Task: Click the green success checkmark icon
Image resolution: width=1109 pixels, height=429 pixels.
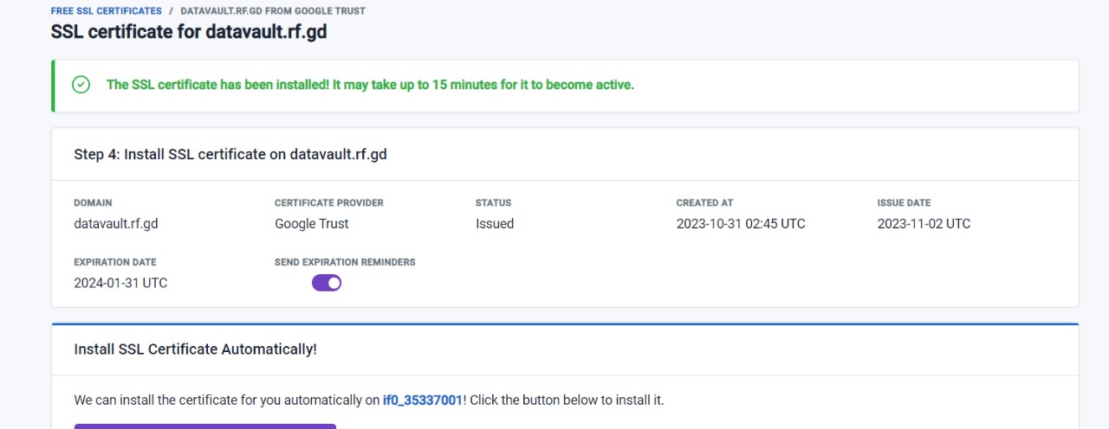Action: pos(81,85)
